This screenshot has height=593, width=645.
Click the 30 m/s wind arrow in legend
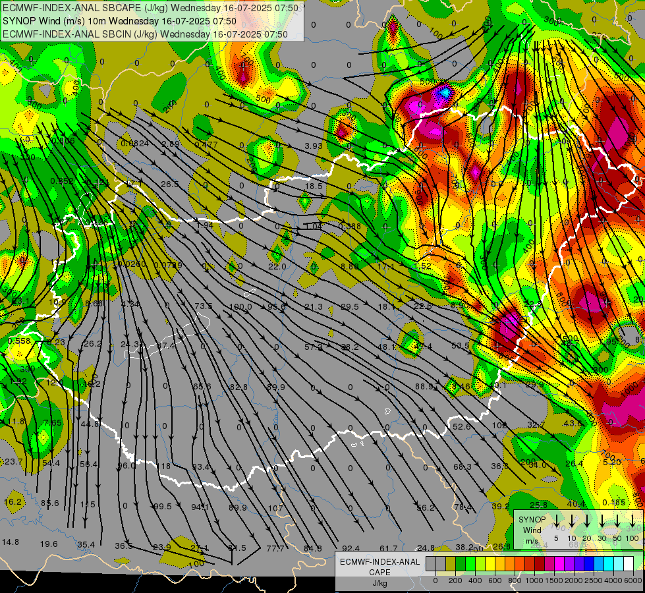[x=602, y=520]
